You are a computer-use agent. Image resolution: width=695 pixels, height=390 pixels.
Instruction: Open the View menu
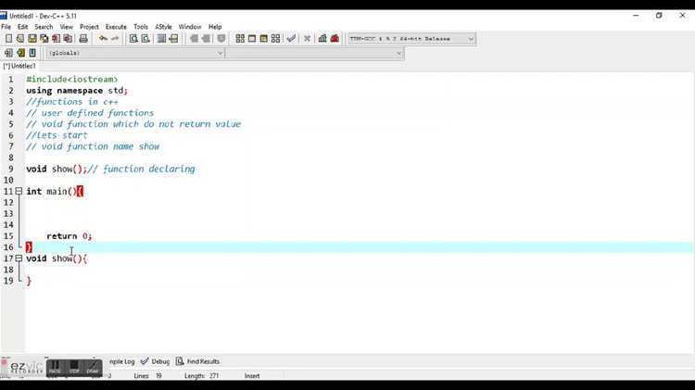(x=67, y=27)
